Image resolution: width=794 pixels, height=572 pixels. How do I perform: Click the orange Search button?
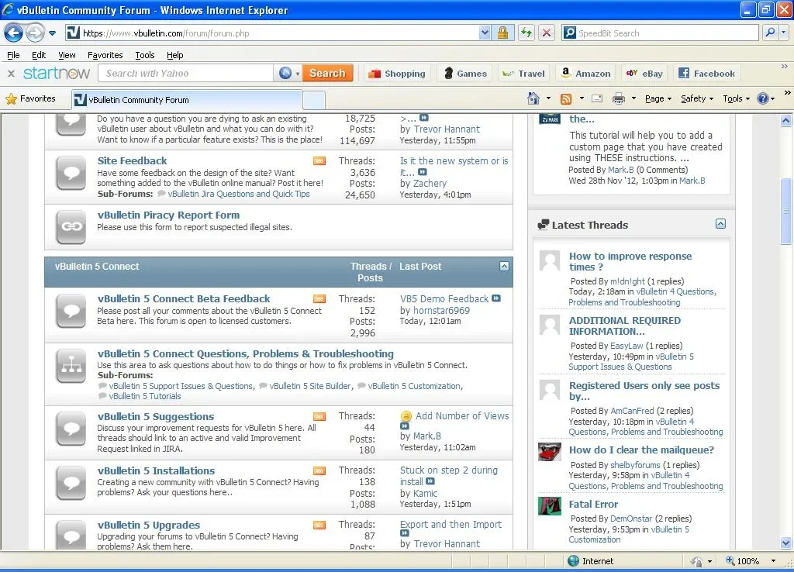tap(327, 74)
